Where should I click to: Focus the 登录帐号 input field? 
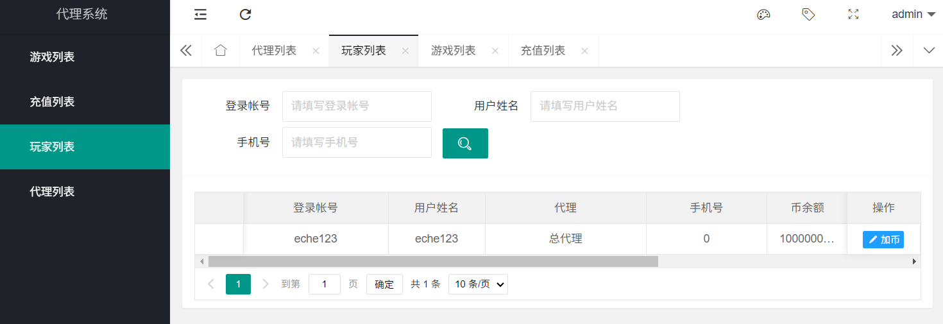click(357, 107)
